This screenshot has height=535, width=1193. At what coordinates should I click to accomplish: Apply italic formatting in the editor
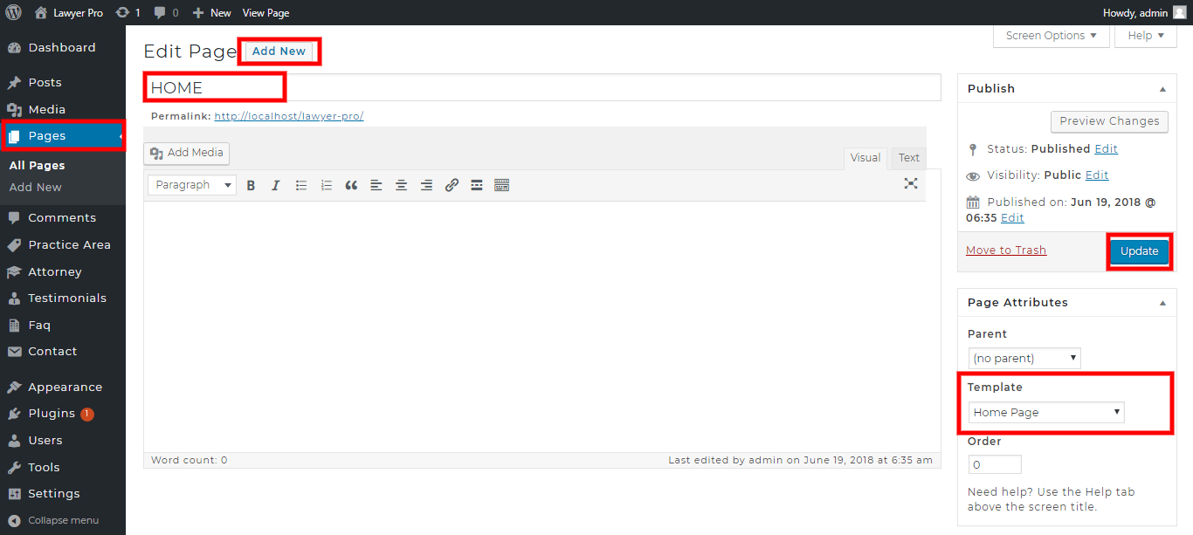pos(276,185)
